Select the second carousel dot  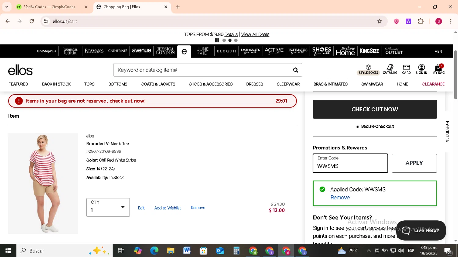(x=230, y=40)
